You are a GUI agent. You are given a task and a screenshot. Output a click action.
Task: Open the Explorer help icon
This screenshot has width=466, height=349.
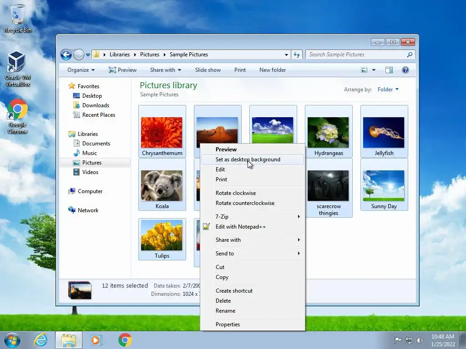(405, 70)
